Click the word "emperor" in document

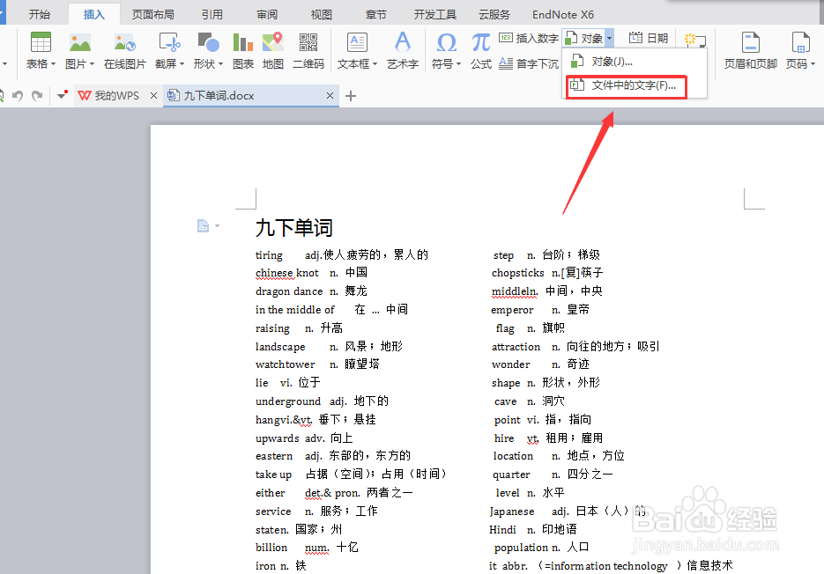(512, 310)
